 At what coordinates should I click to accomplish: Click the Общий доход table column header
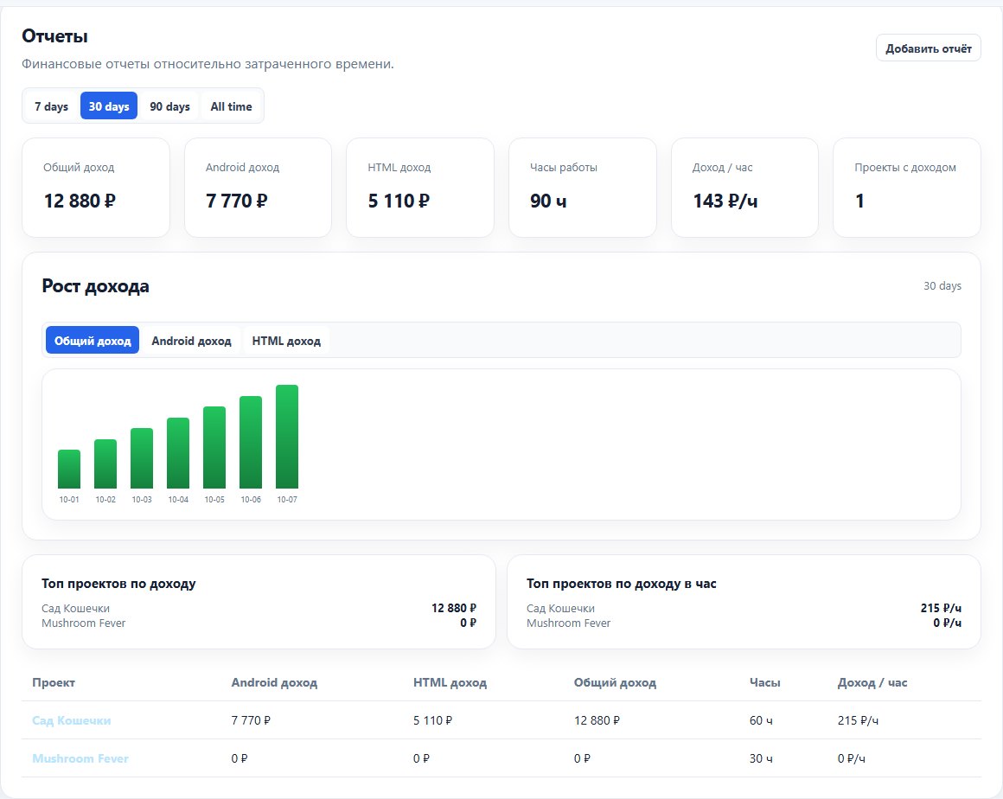pos(615,682)
